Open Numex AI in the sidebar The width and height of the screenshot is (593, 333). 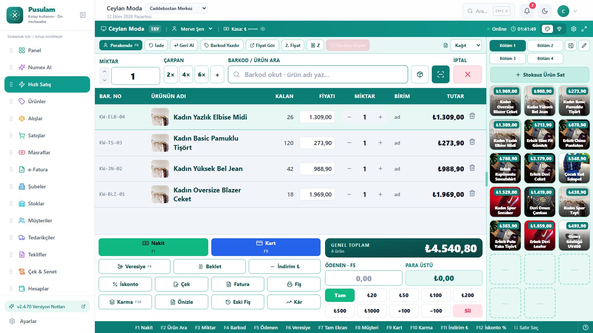47,67
